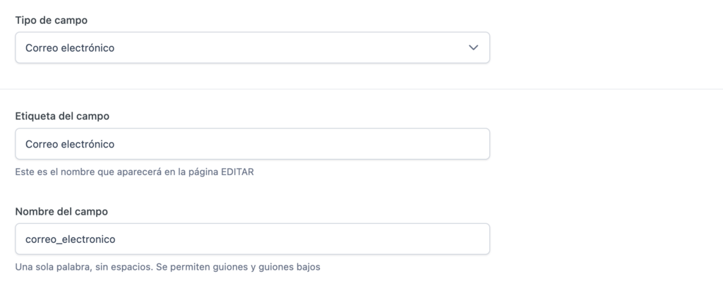Screen dimensions: 723x286
Task: Open the Tipo de campo dropdown
Action: [252, 48]
